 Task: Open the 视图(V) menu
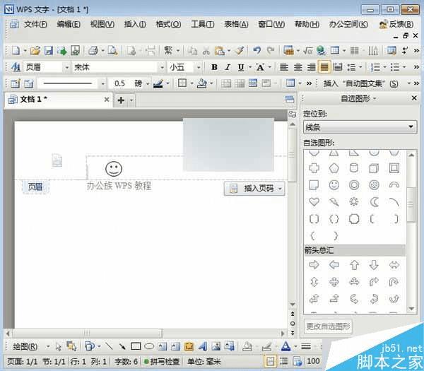[102, 24]
